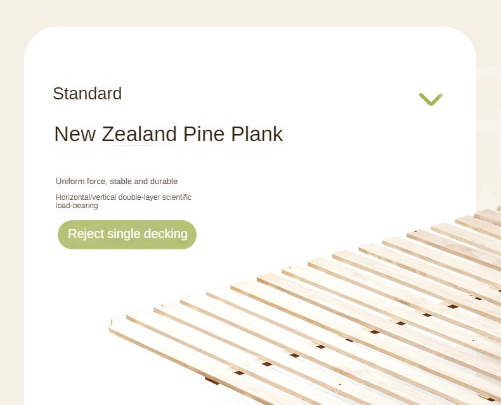Expand the green chevron down arrow
This screenshot has height=405, width=501.
pos(430,99)
